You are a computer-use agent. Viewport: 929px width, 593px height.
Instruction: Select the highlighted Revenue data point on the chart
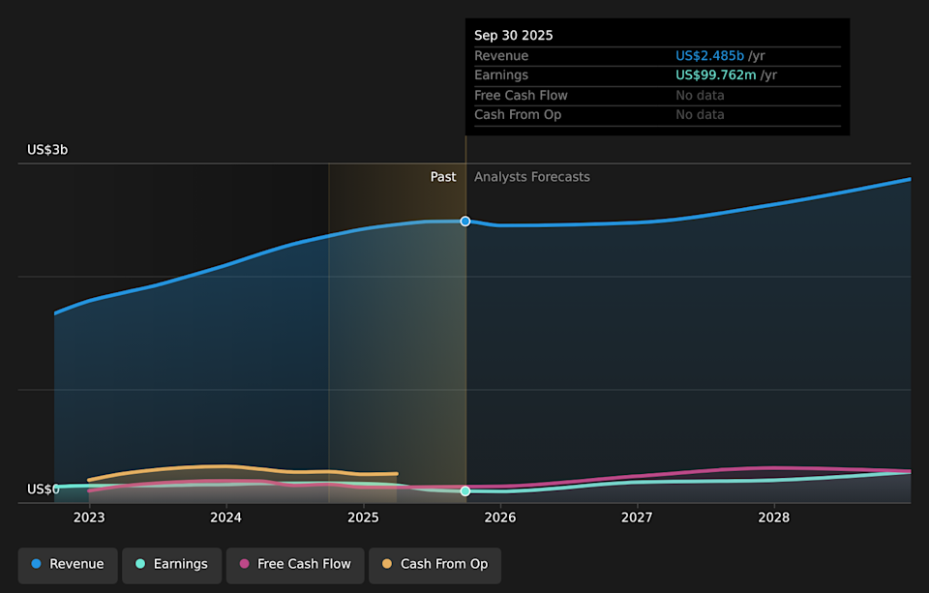pyautogui.click(x=465, y=222)
